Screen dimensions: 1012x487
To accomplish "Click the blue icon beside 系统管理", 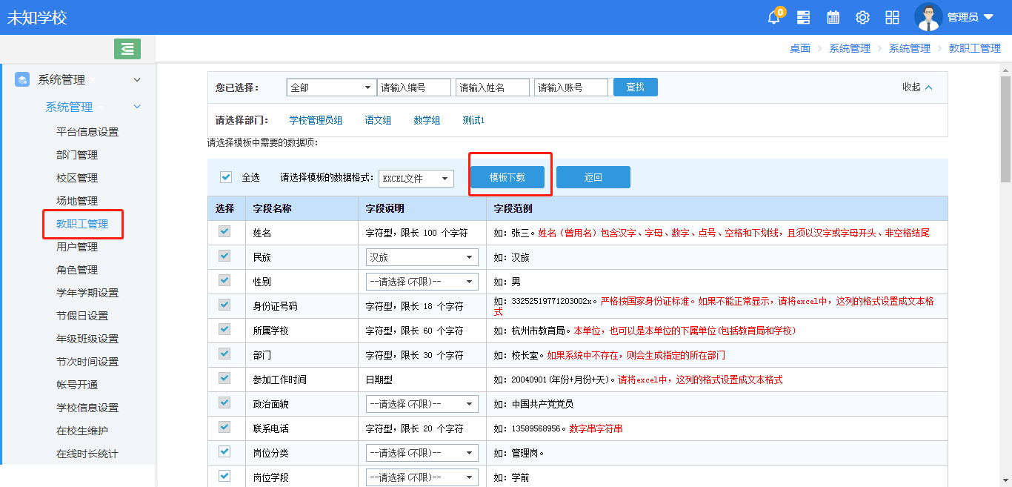I will pyautogui.click(x=21, y=79).
